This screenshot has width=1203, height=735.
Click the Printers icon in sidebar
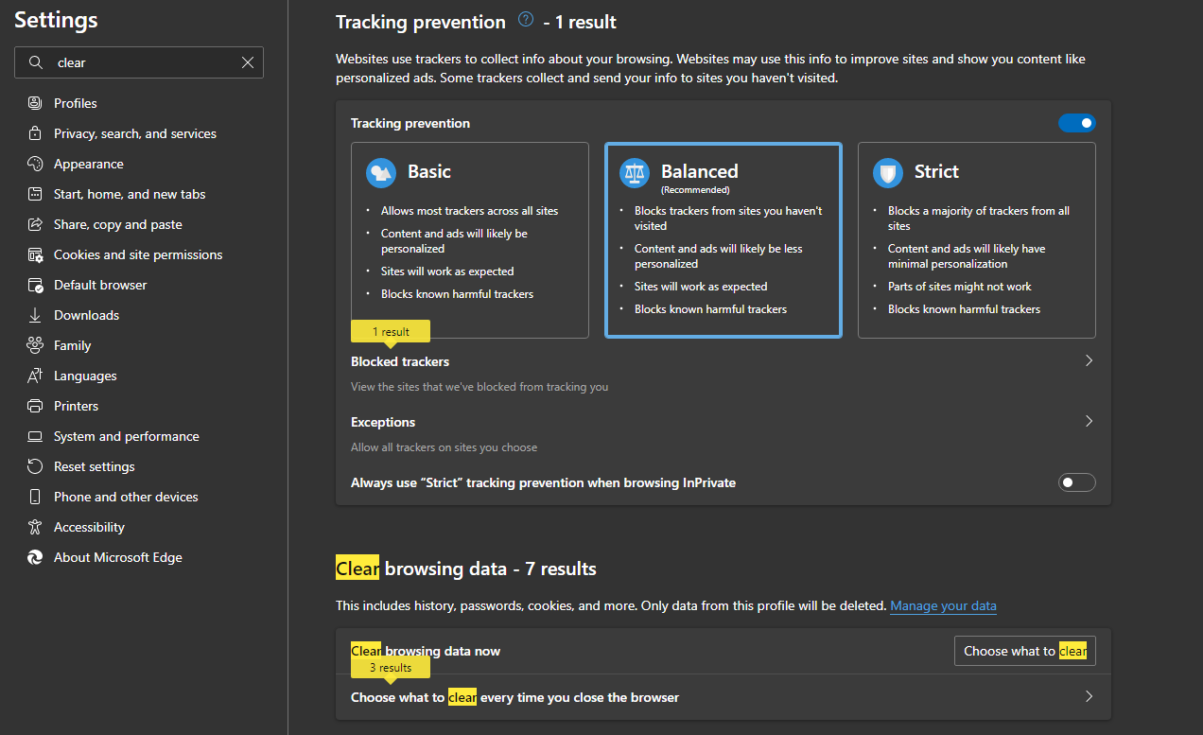pyautogui.click(x=35, y=406)
